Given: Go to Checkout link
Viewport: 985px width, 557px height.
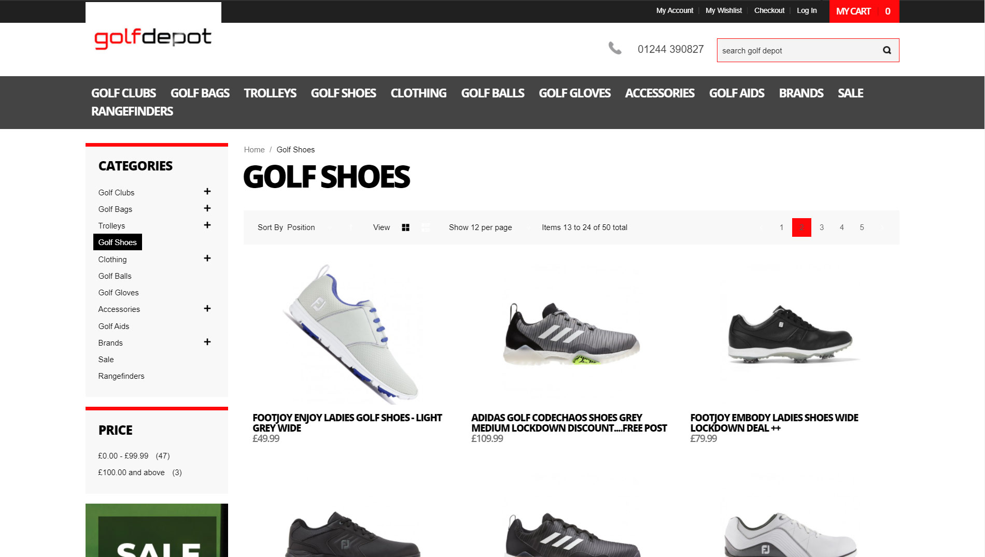Looking at the screenshot, I should tap(769, 10).
